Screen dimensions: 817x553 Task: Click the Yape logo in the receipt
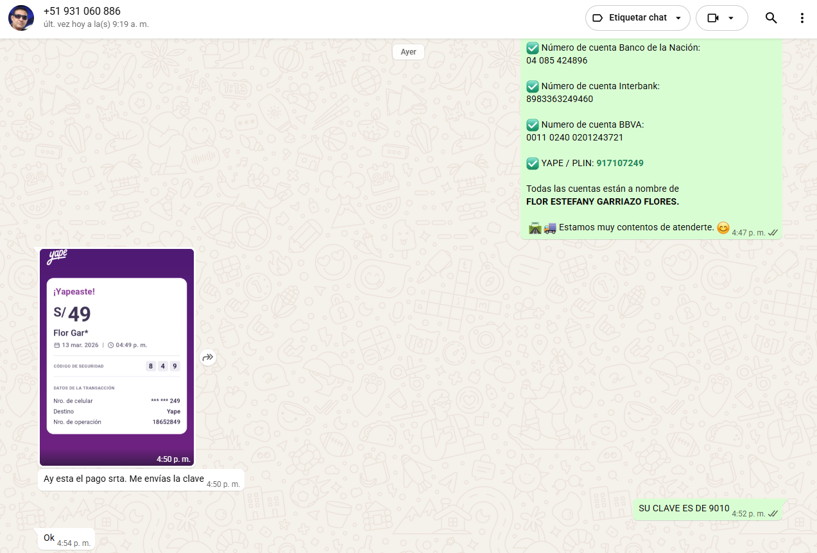57,257
